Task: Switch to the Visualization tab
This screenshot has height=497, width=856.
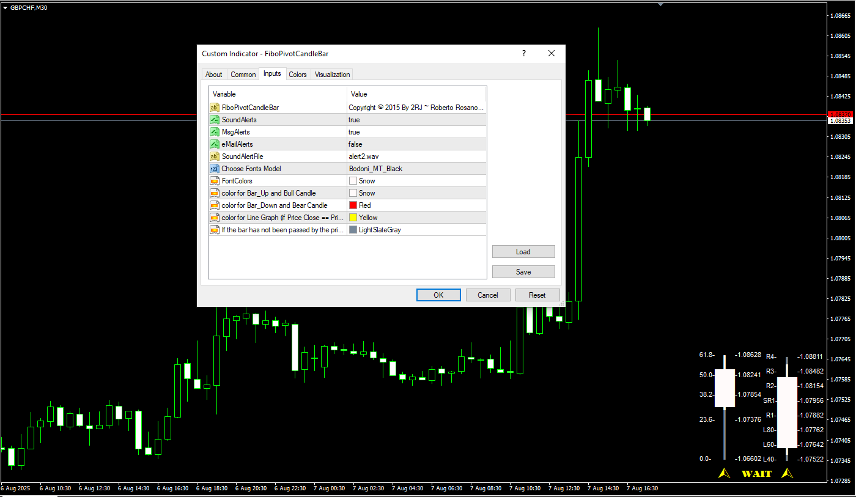Action: click(x=332, y=75)
